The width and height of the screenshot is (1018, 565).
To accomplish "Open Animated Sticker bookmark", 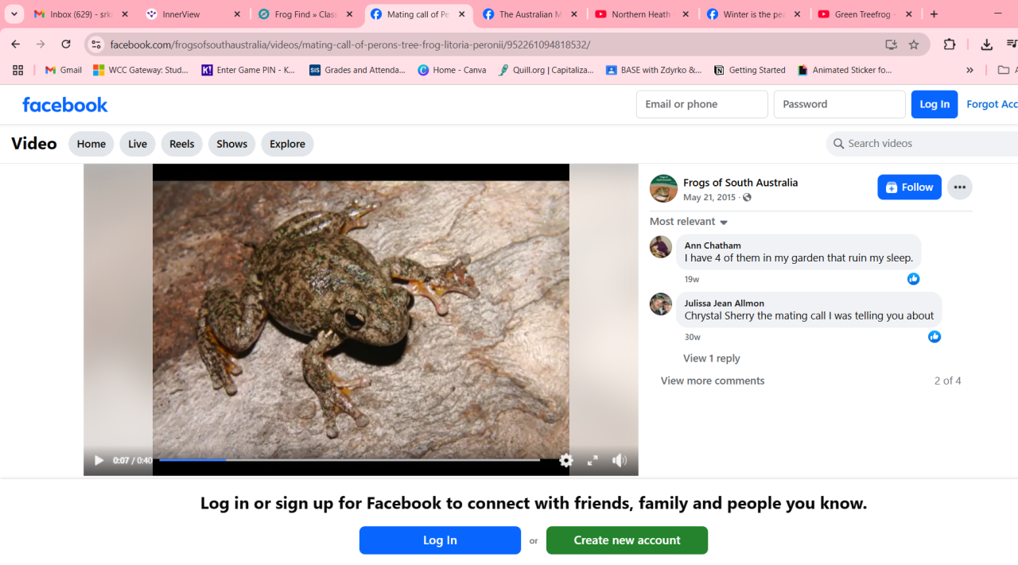I will coord(845,70).
